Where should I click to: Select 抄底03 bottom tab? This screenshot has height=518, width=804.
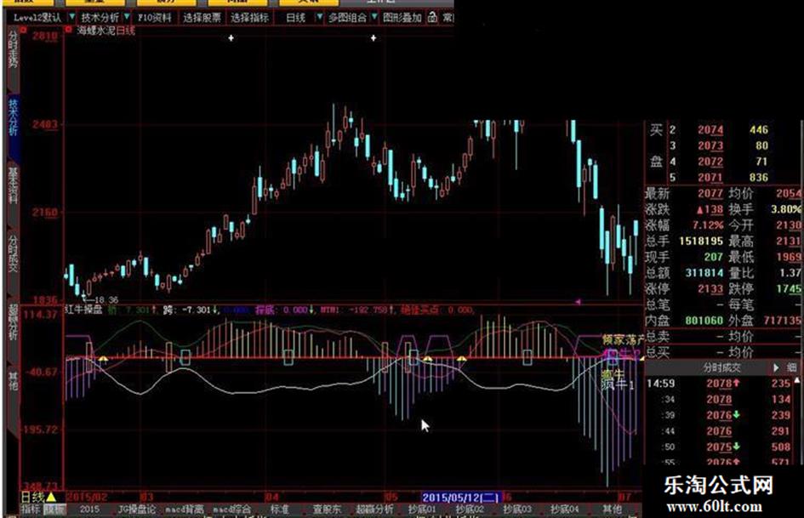click(x=517, y=509)
